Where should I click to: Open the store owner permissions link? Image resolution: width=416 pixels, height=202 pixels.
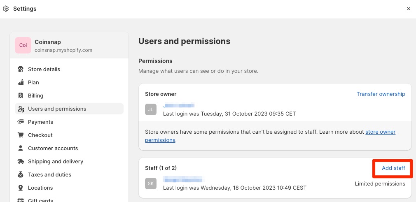point(380,132)
